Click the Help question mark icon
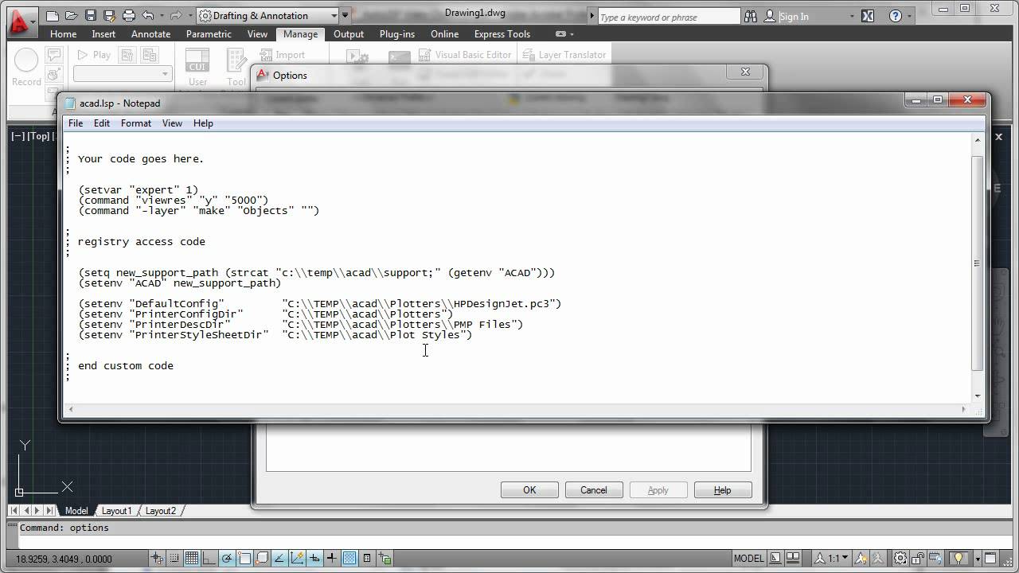 coord(896,16)
